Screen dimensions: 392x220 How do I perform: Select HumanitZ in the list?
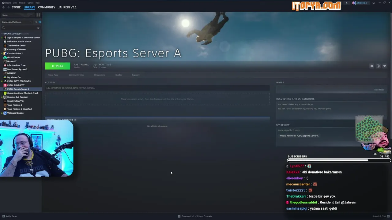coord(12,61)
